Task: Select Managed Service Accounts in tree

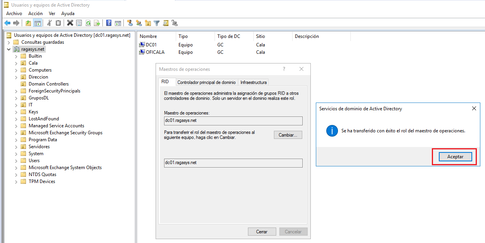Action: (56, 126)
